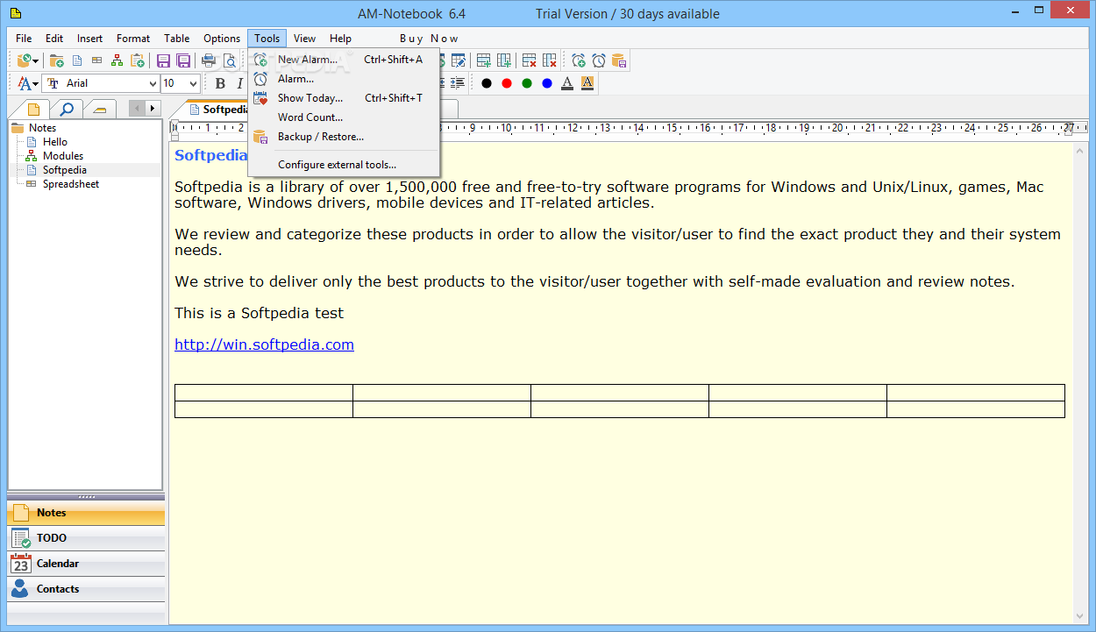This screenshot has height=632, width=1096.
Task: Open the third sidebar tab with yellow label
Action: 100,109
